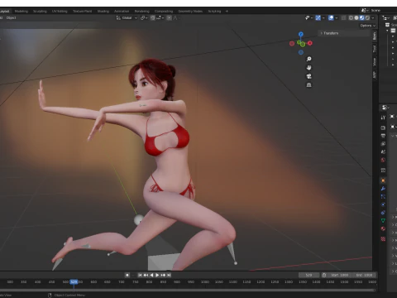Click the play animation button
This screenshot has height=298, width=397.
(x=157, y=275)
